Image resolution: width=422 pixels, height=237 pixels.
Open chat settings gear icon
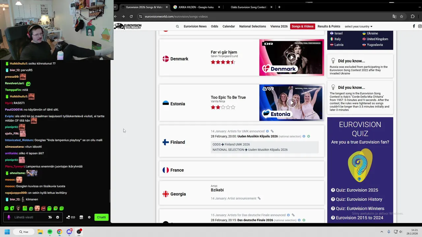[x=89, y=217]
